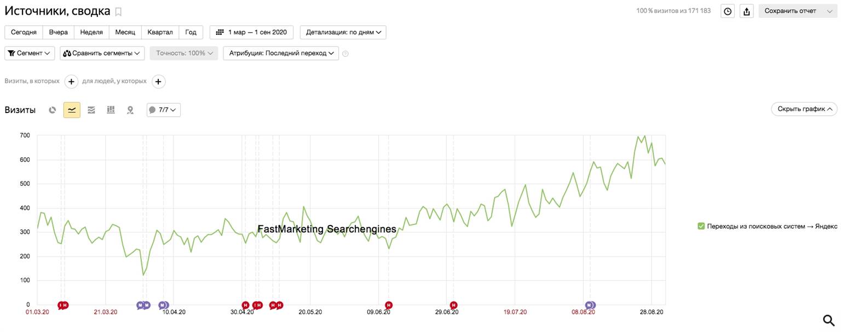This screenshot has height=332, width=841.
Task: Open the map view icon
Action: tap(130, 110)
